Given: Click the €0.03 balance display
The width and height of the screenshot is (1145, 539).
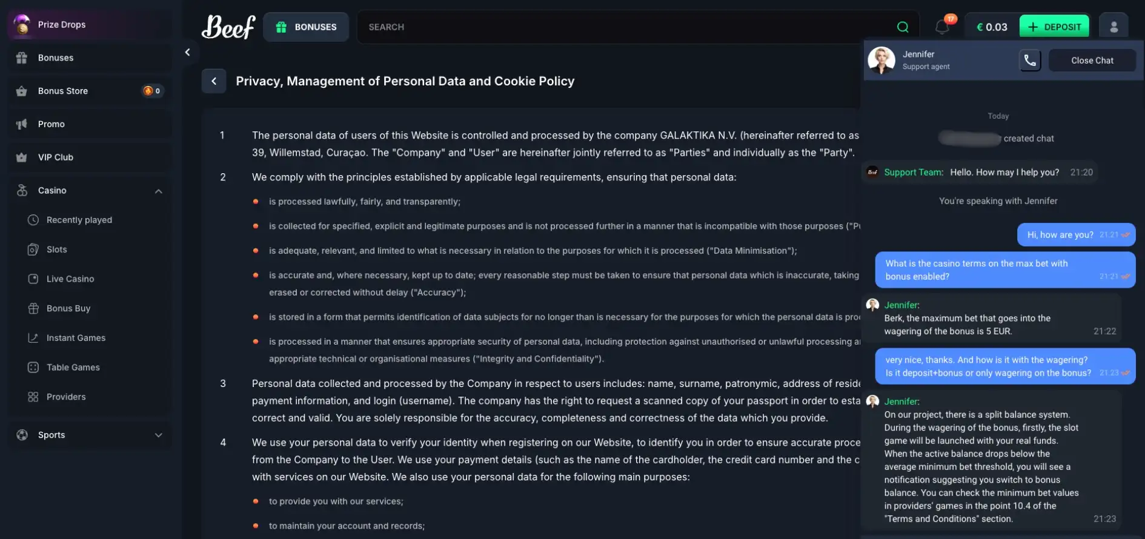Looking at the screenshot, I should (992, 27).
